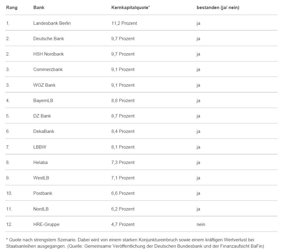This screenshot has width=283, height=251.
Task: Click the Postbank row name
Action: (43, 193)
